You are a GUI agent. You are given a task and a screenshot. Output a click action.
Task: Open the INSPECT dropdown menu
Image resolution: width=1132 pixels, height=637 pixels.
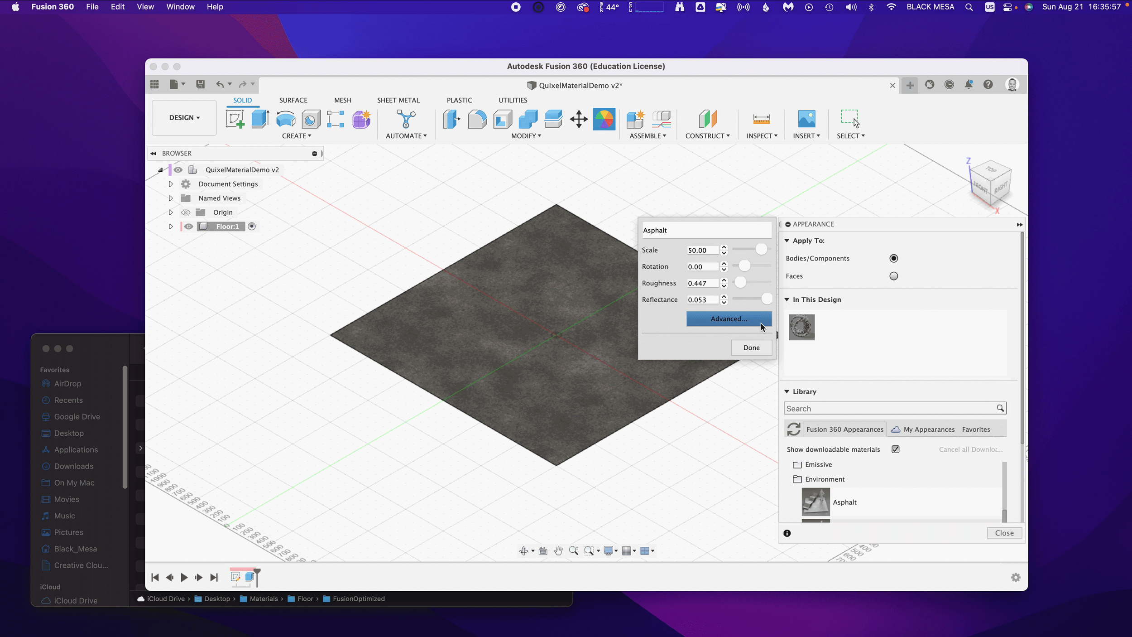(762, 136)
